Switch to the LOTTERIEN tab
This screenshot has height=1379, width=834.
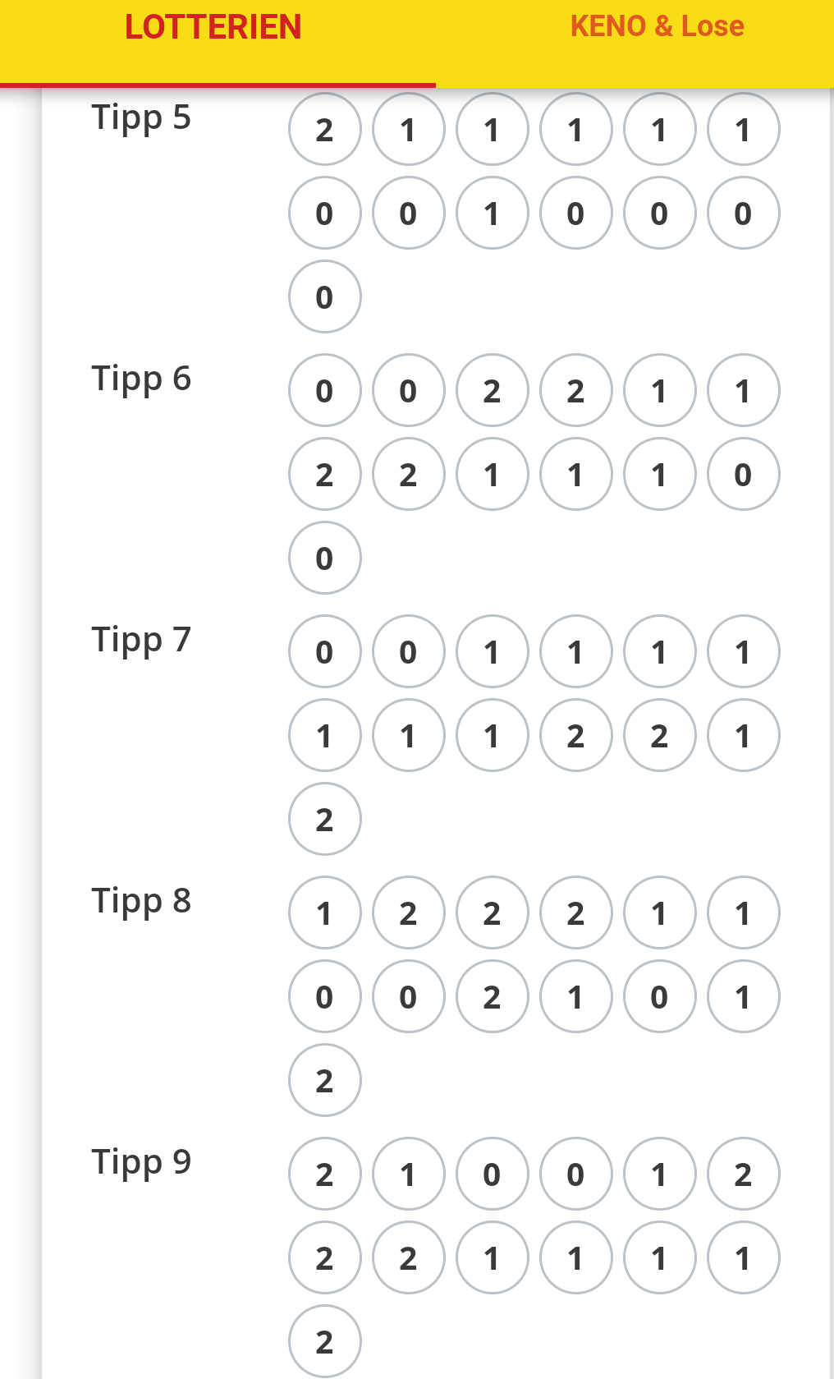213,27
